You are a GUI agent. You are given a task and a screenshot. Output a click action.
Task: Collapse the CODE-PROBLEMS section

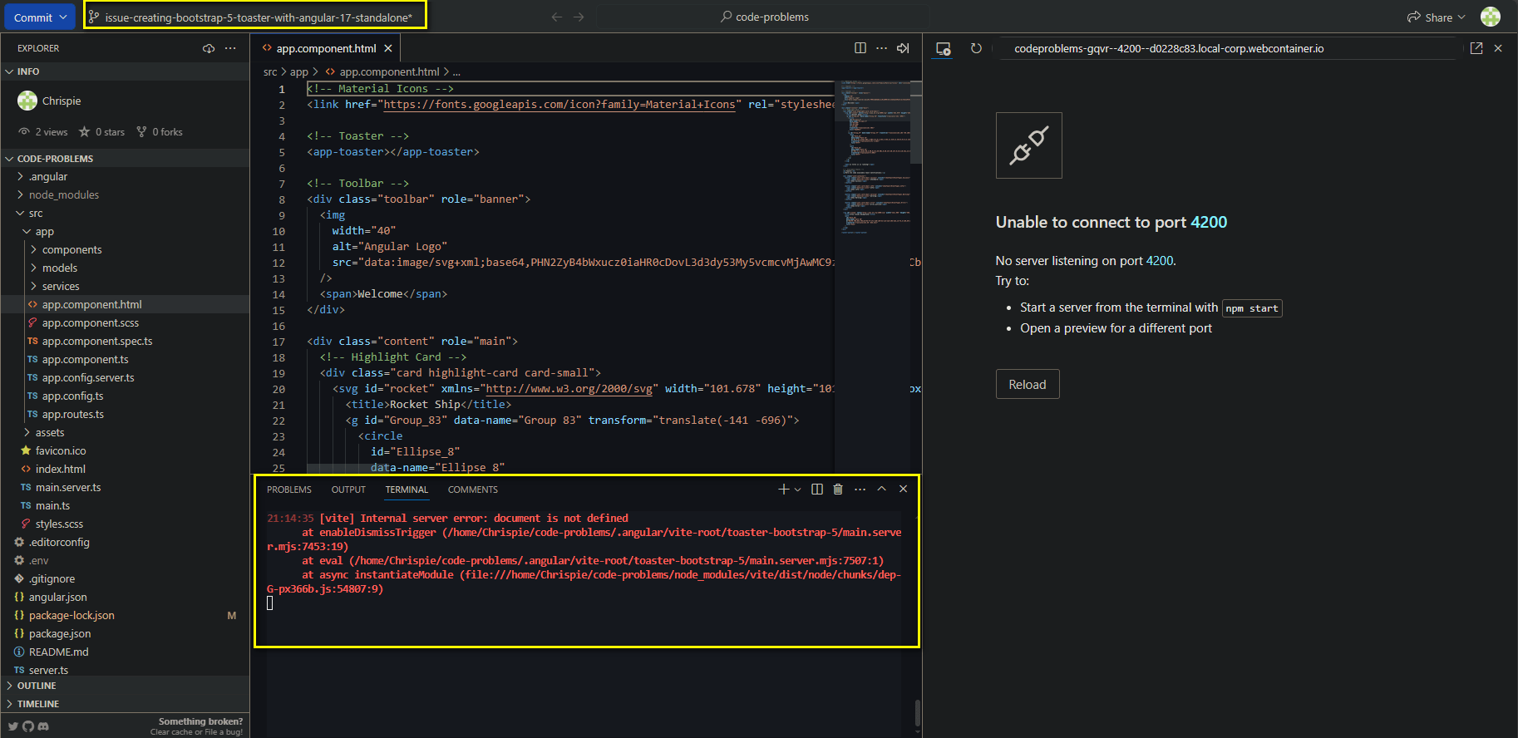pos(125,158)
